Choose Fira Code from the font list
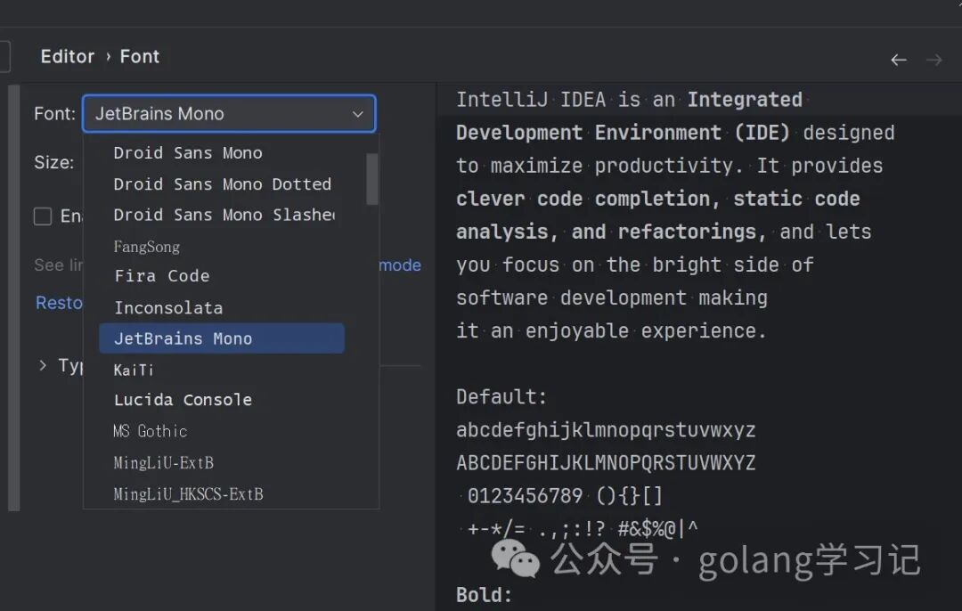Image resolution: width=962 pixels, height=611 pixels. (162, 276)
